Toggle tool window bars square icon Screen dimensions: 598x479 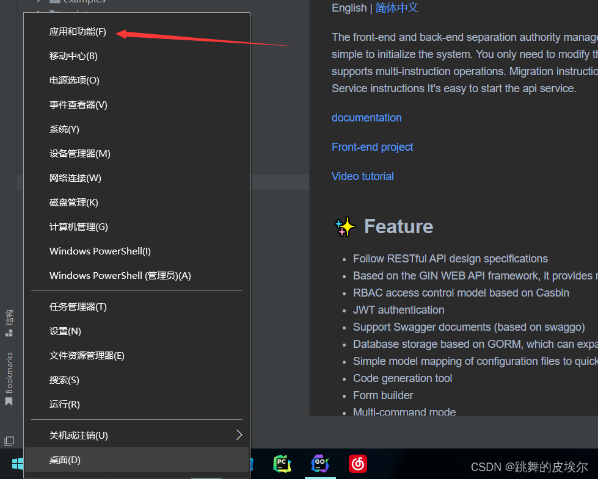coord(9,441)
